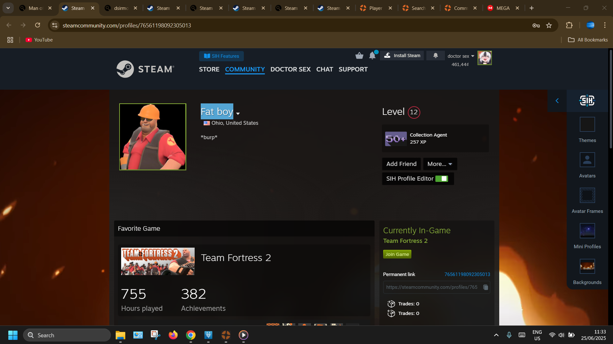Screen dimensions: 613x344
Task: Open Team Fortress 2 favorite game title
Action: (x=236, y=258)
